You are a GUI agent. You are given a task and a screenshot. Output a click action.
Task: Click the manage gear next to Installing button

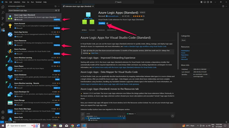tap(107, 23)
